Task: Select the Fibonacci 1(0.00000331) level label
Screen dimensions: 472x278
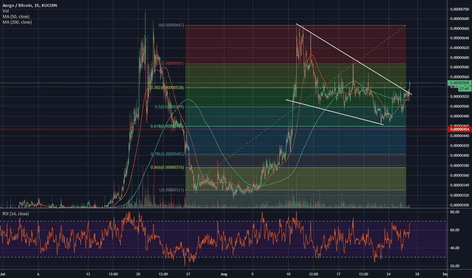Action: pos(171,190)
